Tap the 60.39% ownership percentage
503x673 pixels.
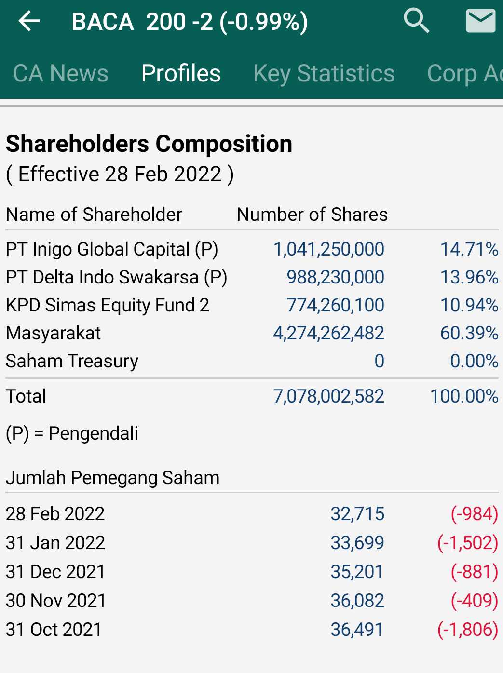pyautogui.click(x=469, y=333)
